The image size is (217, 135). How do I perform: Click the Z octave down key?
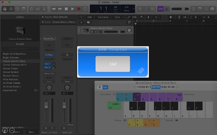[x=131, y=123]
